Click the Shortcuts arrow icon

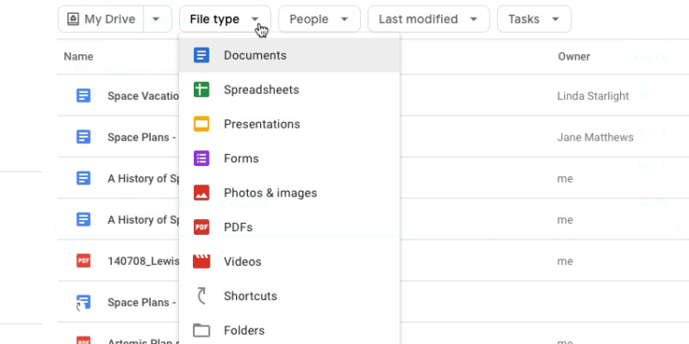(201, 295)
